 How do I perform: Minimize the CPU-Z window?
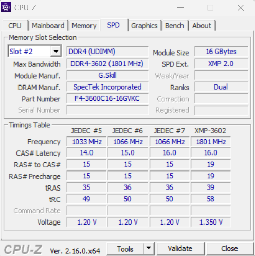pyautogui.click(x=180, y=8)
